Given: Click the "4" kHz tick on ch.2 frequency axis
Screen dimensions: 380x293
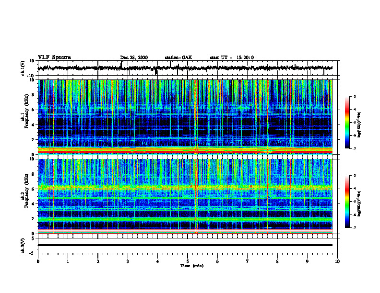Looking at the screenshot, I should tap(34, 204).
